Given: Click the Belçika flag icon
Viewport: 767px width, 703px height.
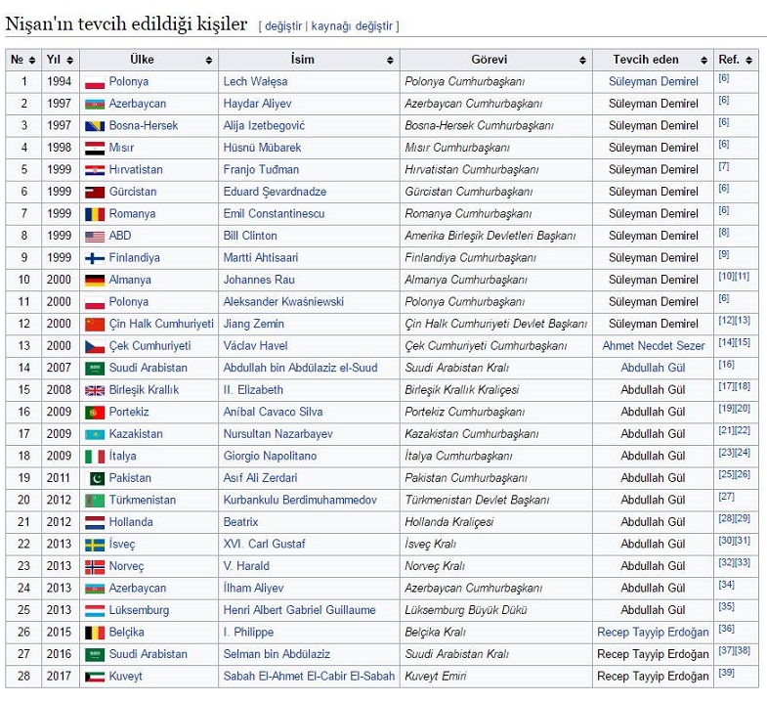Looking at the screenshot, I should (95, 633).
